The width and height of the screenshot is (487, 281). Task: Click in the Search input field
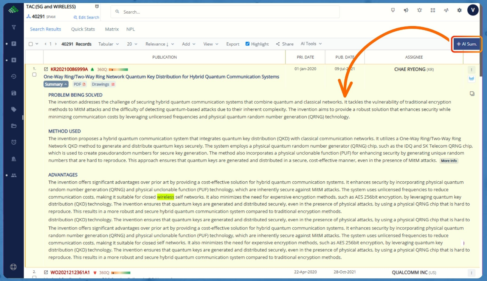(227, 12)
